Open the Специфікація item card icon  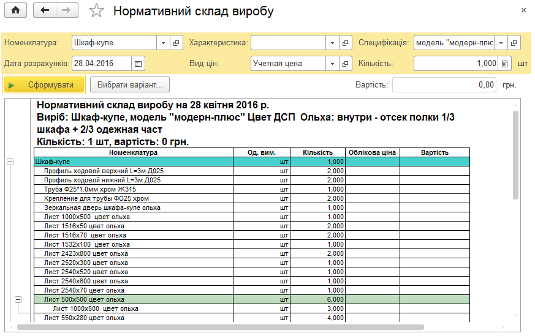[514, 43]
